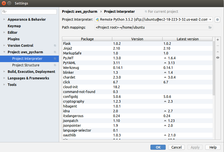Click the upgrade arrow next to oauthlib 2.1.0
This screenshot has width=224, height=152.
pyautogui.click(x=165, y=135)
